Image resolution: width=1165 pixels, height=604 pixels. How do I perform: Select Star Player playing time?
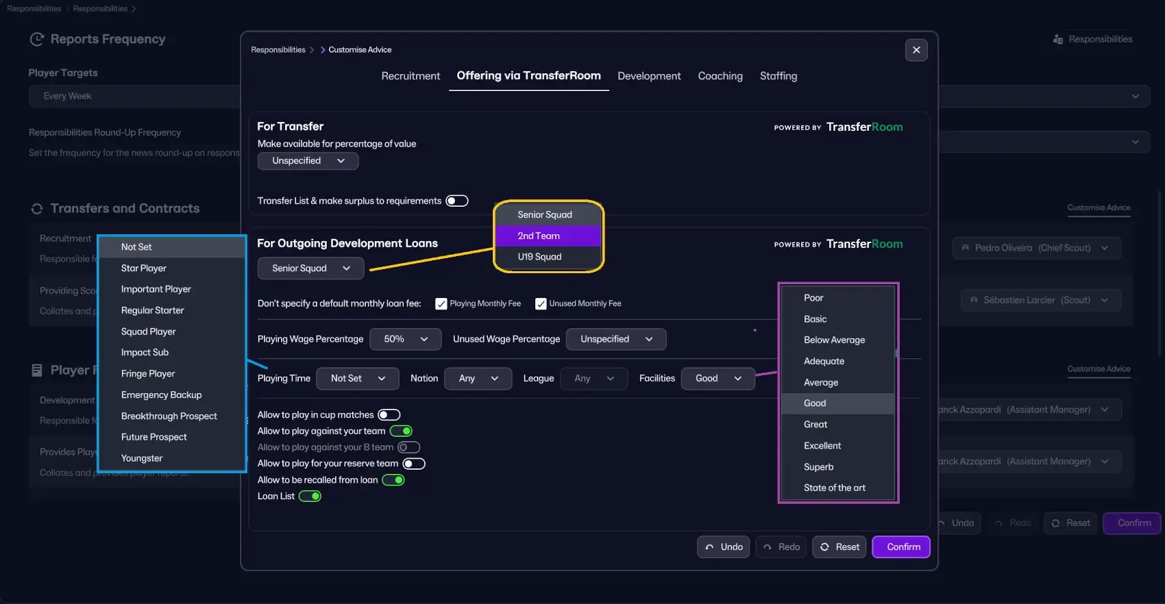(172, 268)
